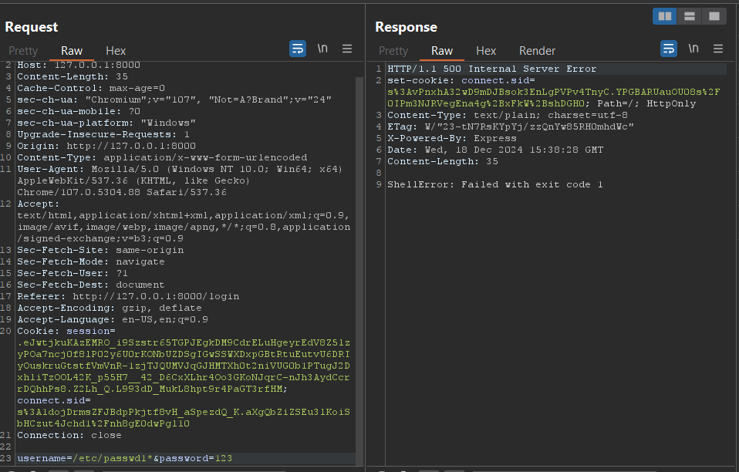Click the ShellError message in the response
This screenshot has height=472, width=739.
(494, 184)
